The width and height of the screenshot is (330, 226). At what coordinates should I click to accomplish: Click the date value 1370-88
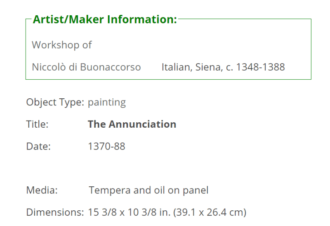[x=106, y=146]
